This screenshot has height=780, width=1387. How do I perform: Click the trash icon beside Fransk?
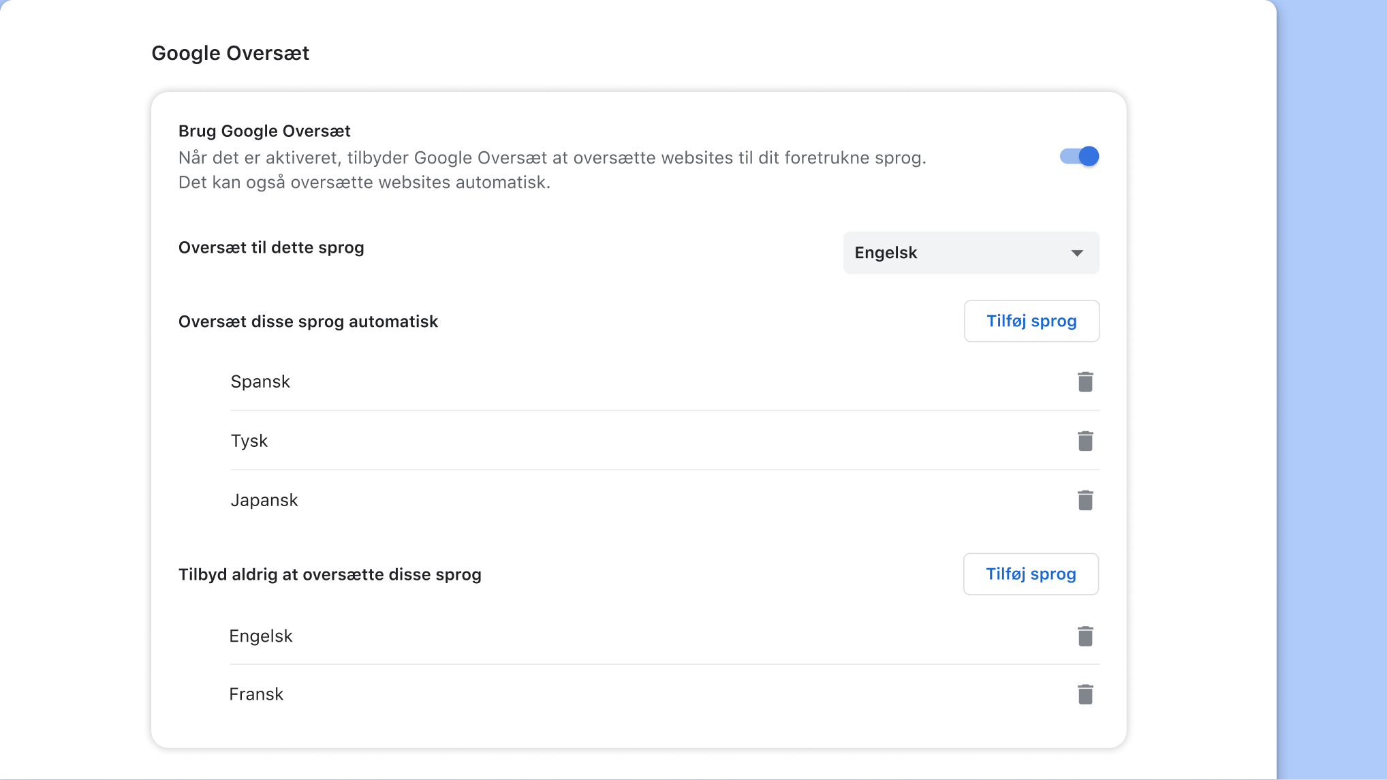(x=1085, y=693)
